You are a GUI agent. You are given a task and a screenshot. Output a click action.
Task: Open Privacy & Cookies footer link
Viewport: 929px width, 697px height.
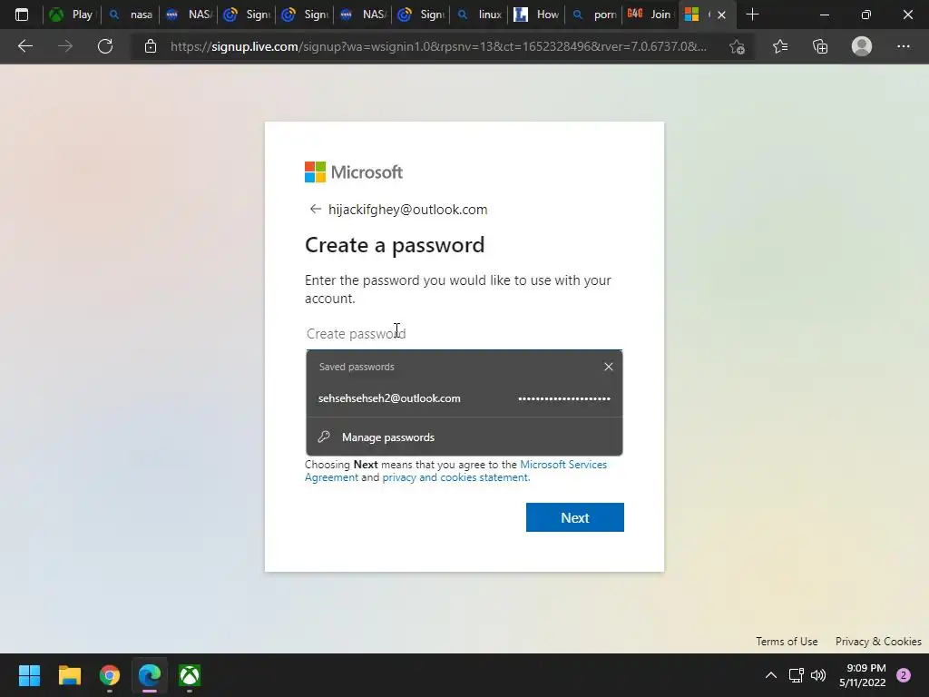[878, 642]
